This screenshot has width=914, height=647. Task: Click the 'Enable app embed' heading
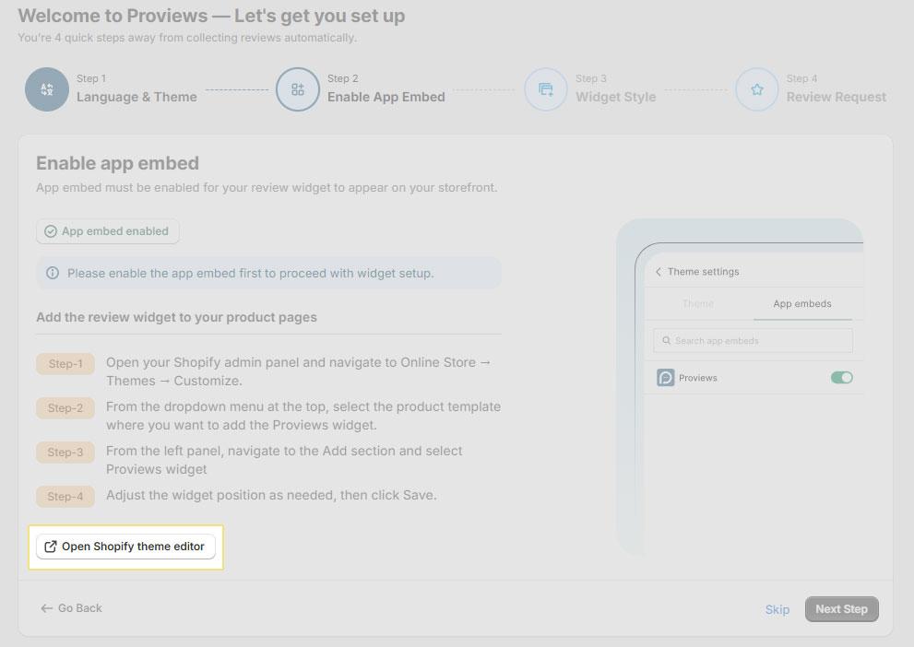point(117,163)
